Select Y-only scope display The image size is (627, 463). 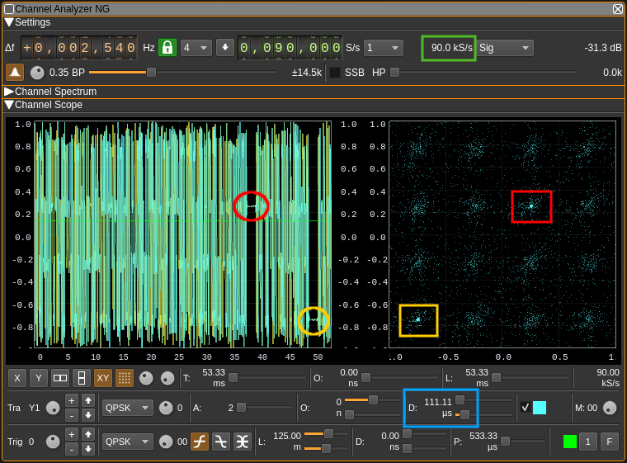[39, 378]
